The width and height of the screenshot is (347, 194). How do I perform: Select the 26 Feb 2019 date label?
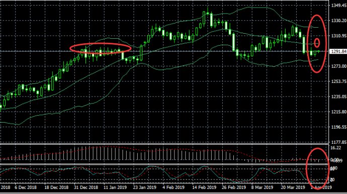pyautogui.click(x=234, y=187)
